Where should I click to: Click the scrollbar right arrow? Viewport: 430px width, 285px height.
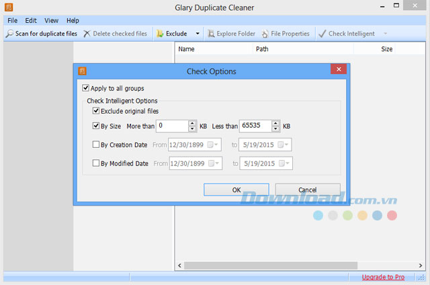coord(421,266)
